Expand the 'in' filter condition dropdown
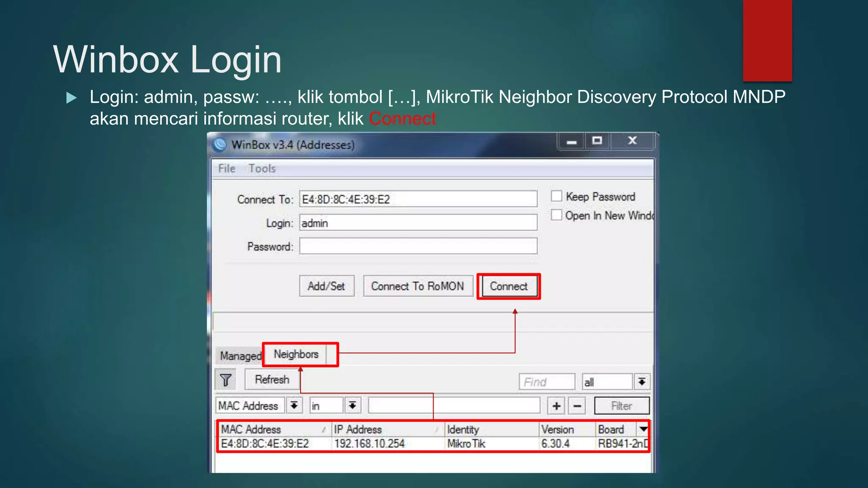This screenshot has height=488, width=868. tap(352, 406)
